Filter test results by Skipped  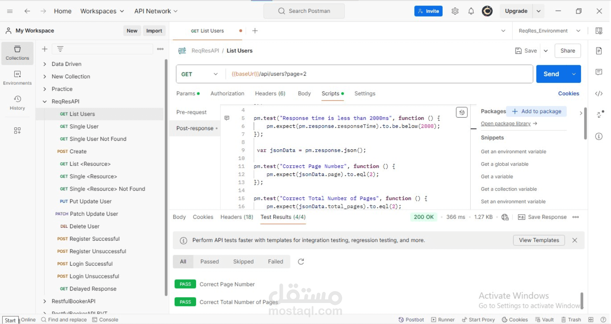pos(243,262)
